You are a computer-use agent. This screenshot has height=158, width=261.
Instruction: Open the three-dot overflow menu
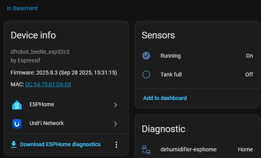pos(116,145)
